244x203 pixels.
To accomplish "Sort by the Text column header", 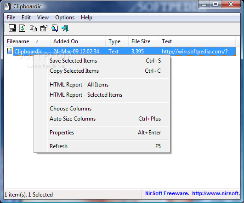I will click(197, 41).
